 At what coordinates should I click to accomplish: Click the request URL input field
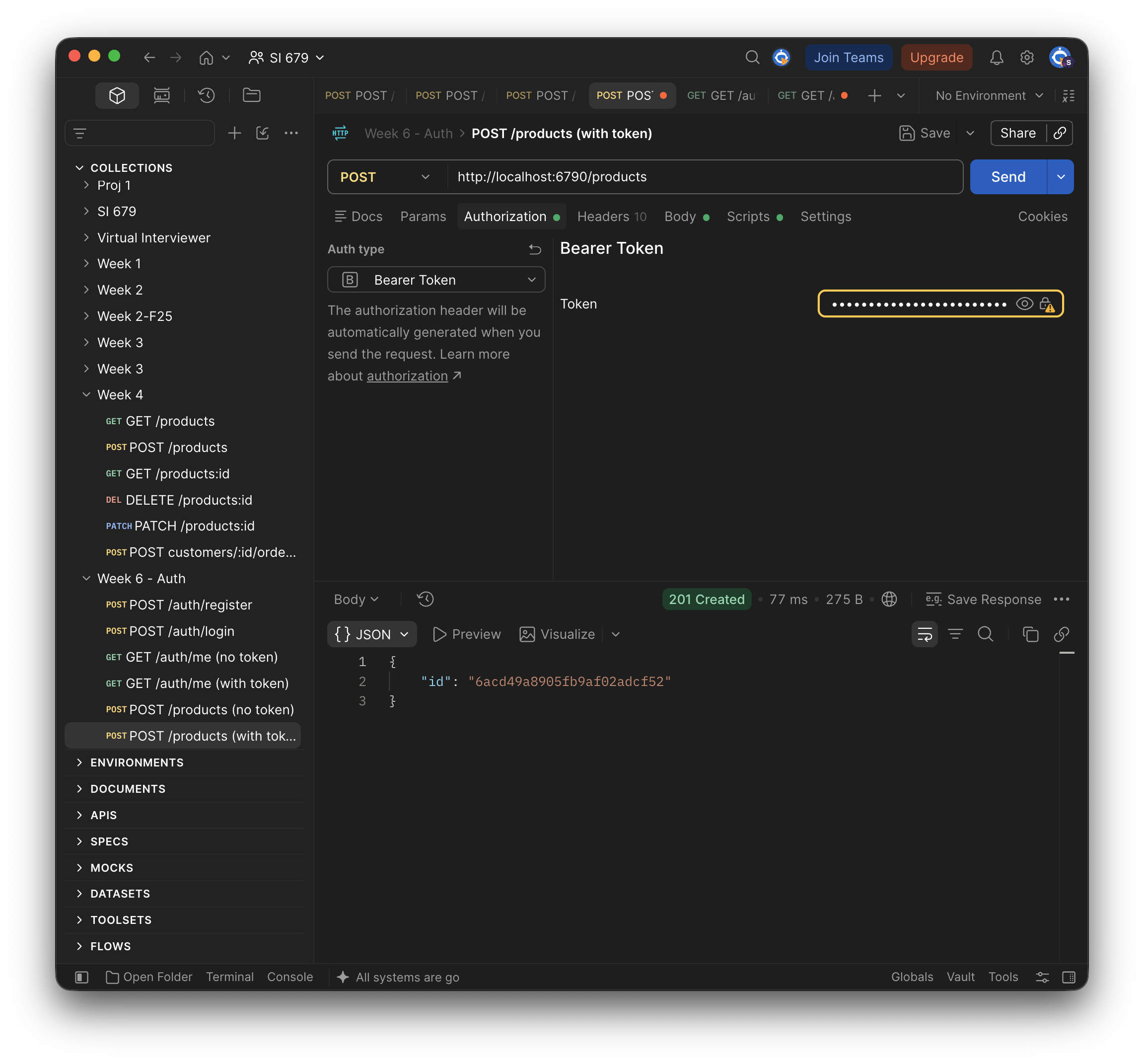click(x=705, y=177)
